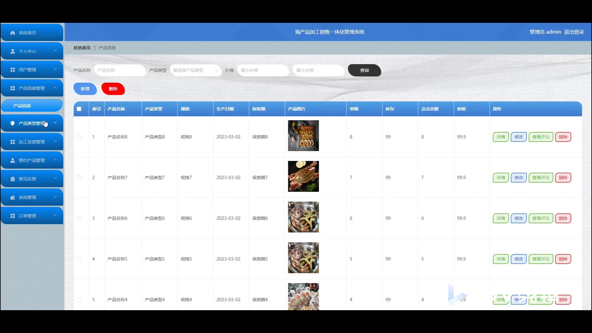
Task: Click the crab product image thumbnail
Action: pyautogui.click(x=303, y=176)
